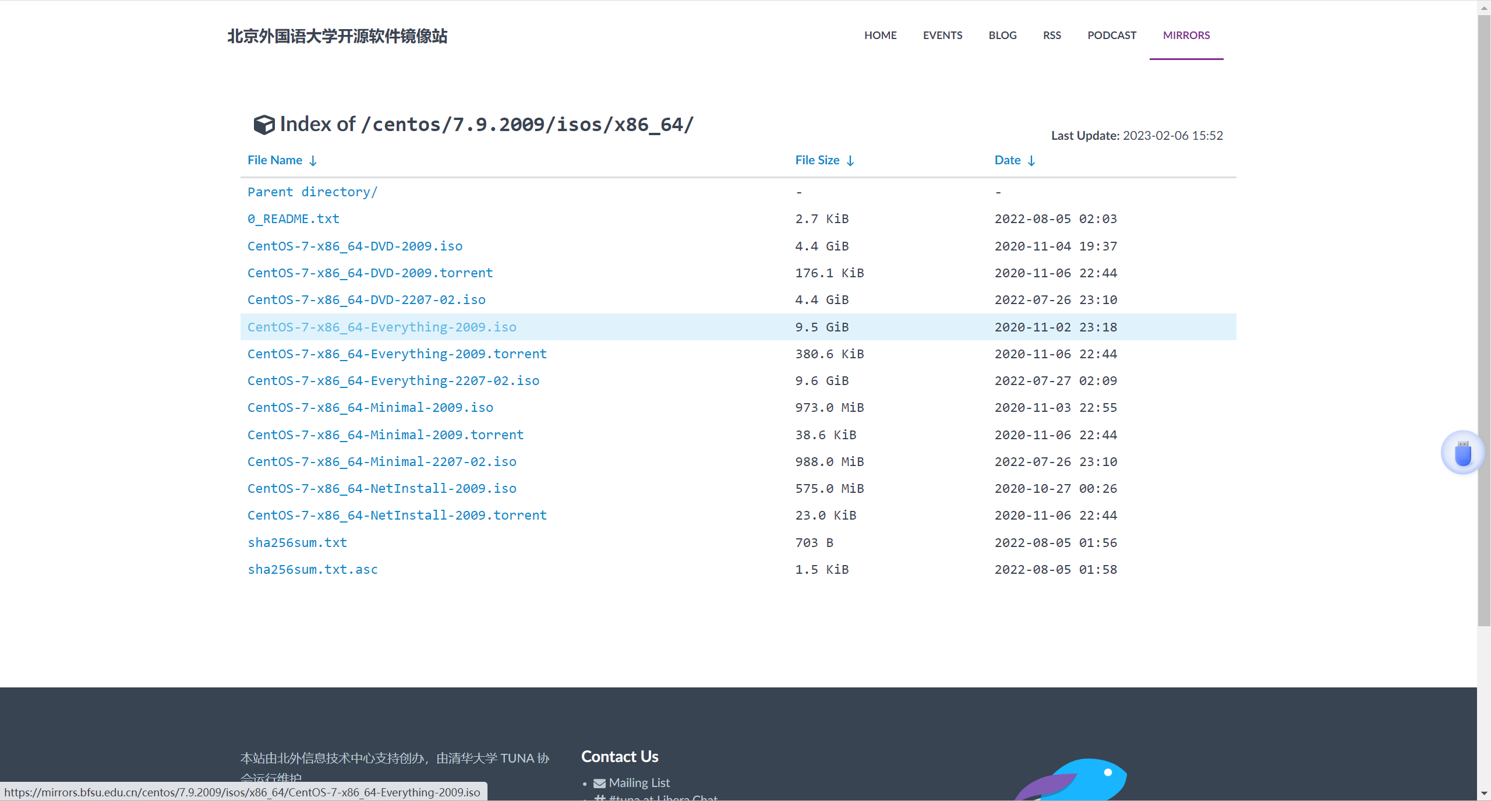Viewport: 1491px width, 801px height.
Task: Click the Date column header
Action: click(x=1007, y=160)
